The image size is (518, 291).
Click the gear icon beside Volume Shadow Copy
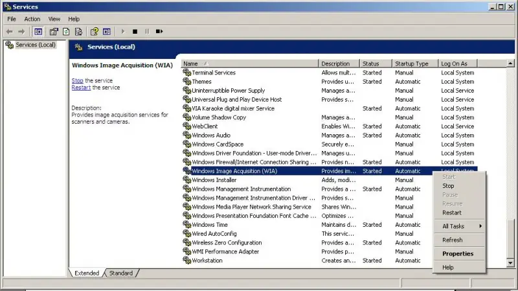[x=187, y=117]
